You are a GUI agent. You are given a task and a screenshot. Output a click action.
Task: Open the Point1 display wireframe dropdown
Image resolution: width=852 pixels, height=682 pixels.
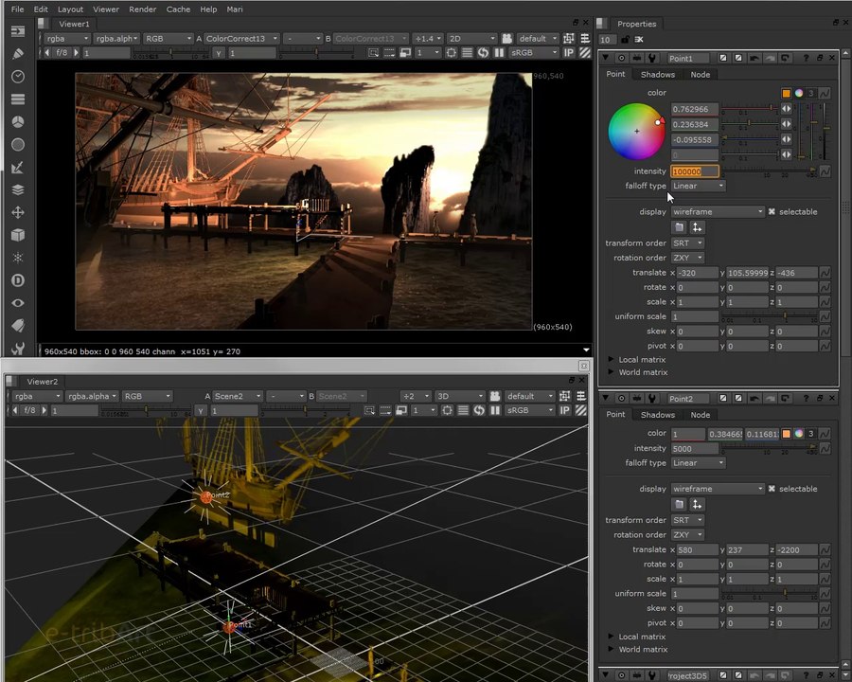click(718, 211)
